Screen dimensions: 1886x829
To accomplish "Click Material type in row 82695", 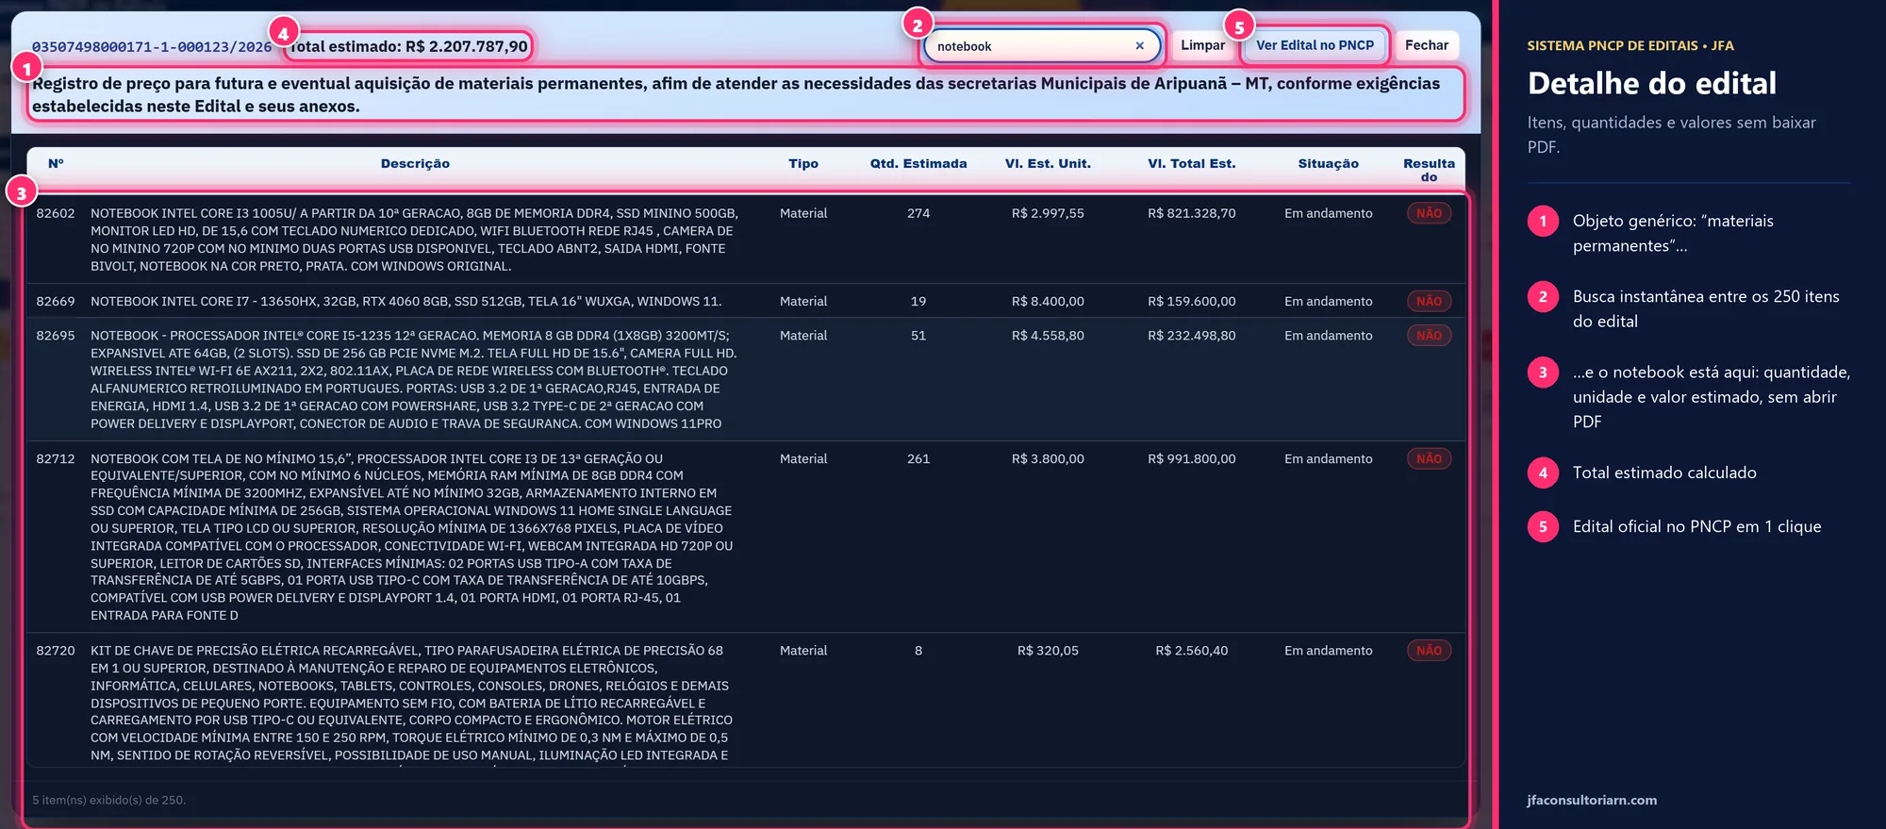I will (x=803, y=335).
